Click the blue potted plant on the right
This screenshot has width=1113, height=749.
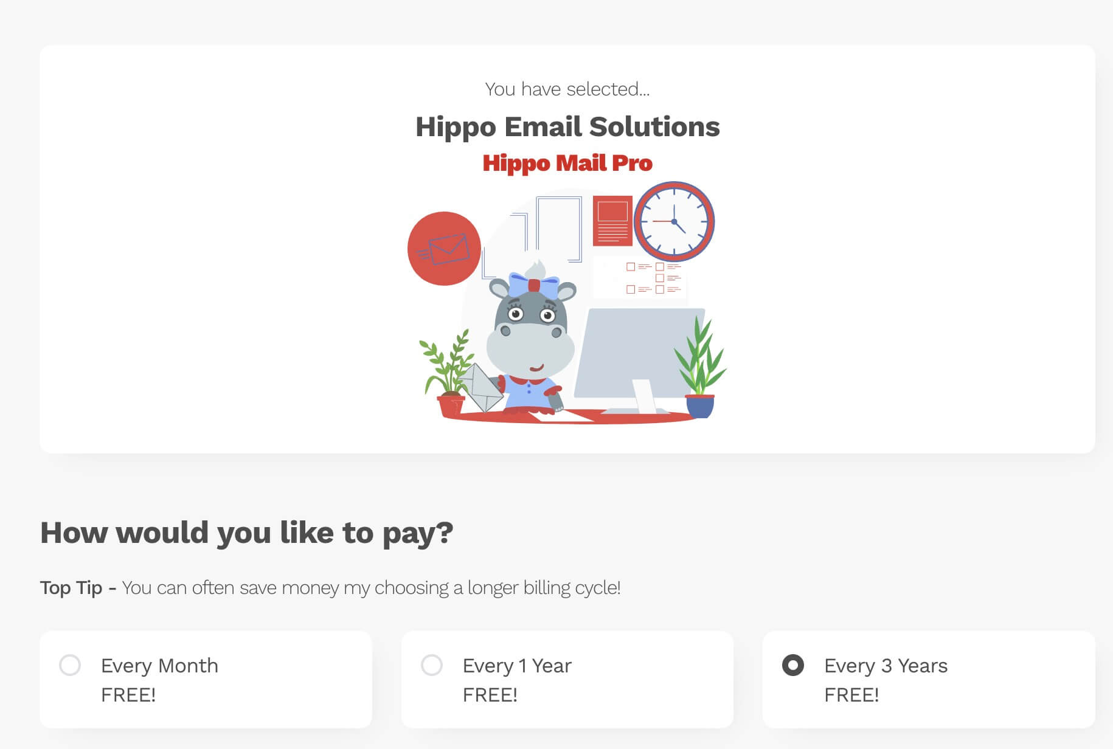point(699,377)
